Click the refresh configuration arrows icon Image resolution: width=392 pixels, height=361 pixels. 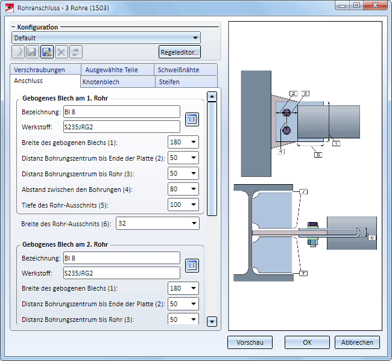tap(76, 52)
